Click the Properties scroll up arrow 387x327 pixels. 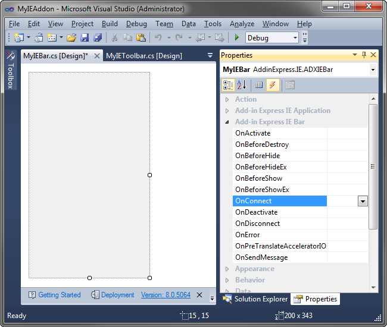coord(373,99)
